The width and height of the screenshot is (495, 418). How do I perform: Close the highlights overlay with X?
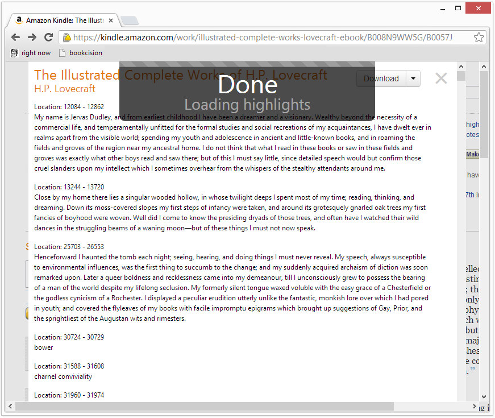[441, 78]
